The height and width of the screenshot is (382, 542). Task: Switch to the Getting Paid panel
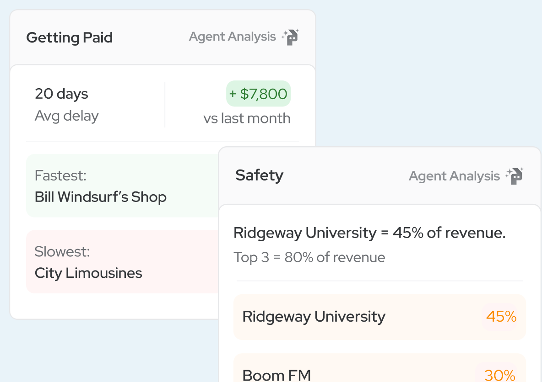(69, 37)
